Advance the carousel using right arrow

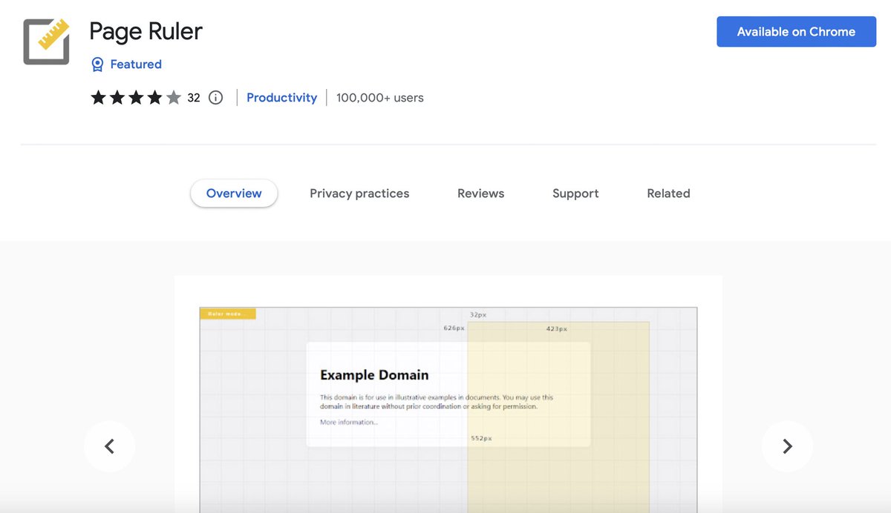[x=787, y=446]
